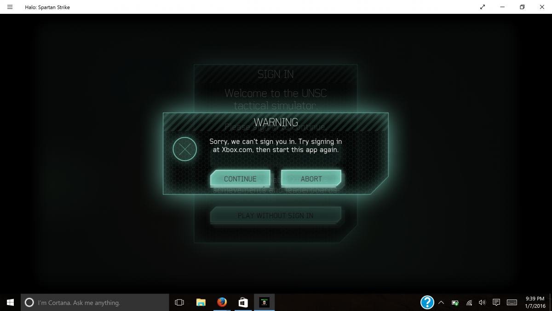552x311 pixels.
Task: Click the X error icon in warning
Action: tap(185, 149)
